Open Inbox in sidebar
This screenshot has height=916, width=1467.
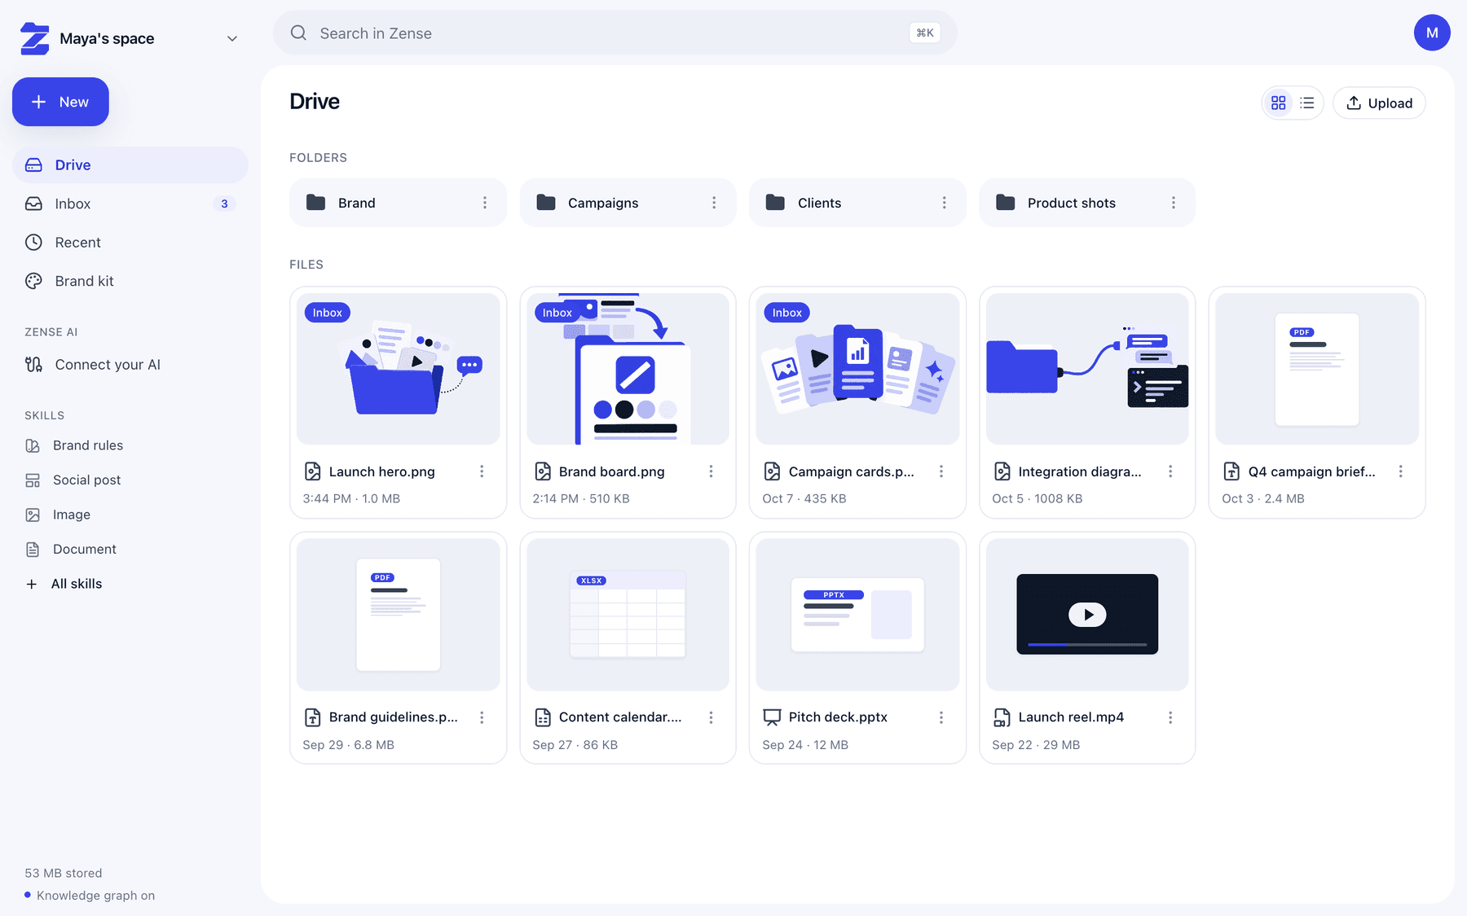pos(130,204)
